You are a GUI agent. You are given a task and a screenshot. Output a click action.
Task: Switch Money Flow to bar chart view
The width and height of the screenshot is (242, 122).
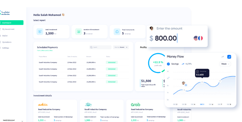229,57
